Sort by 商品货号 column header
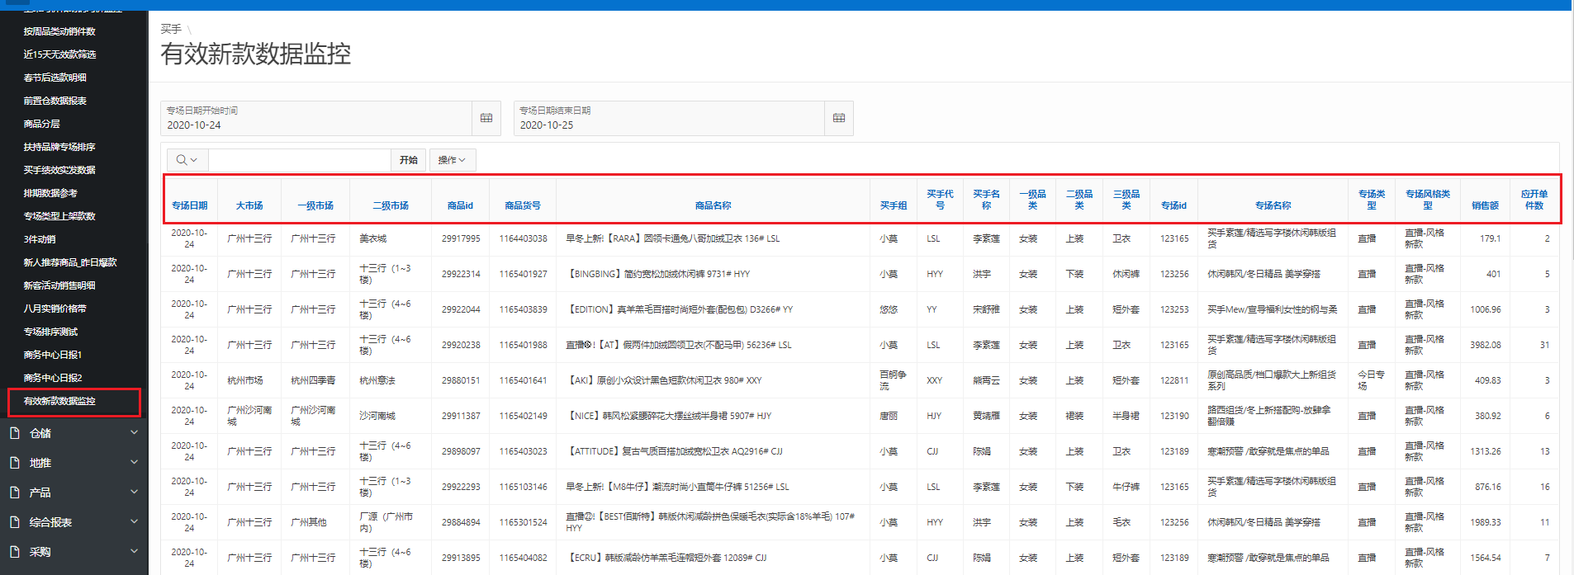 pos(523,205)
